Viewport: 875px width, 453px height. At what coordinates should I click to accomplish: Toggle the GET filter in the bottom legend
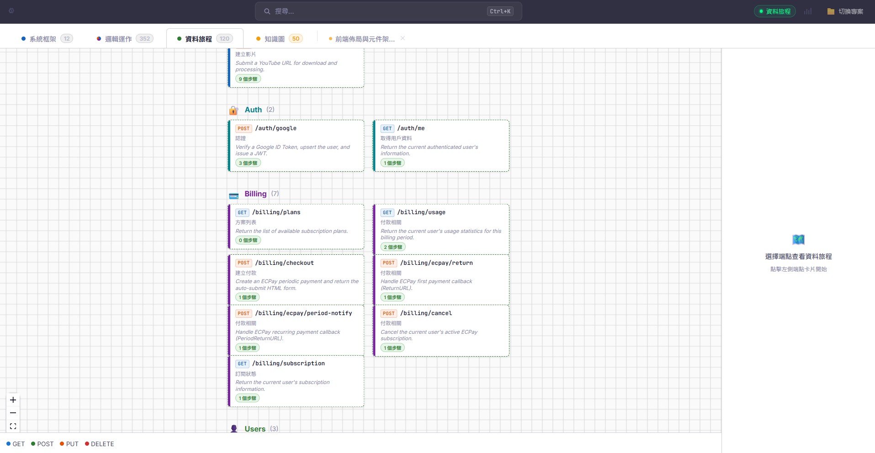(x=16, y=443)
